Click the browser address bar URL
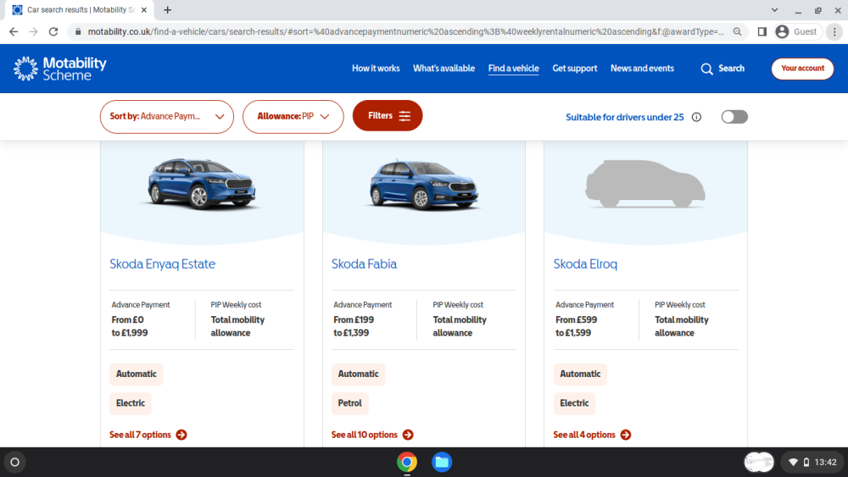Image resolution: width=848 pixels, height=477 pixels. [405, 32]
